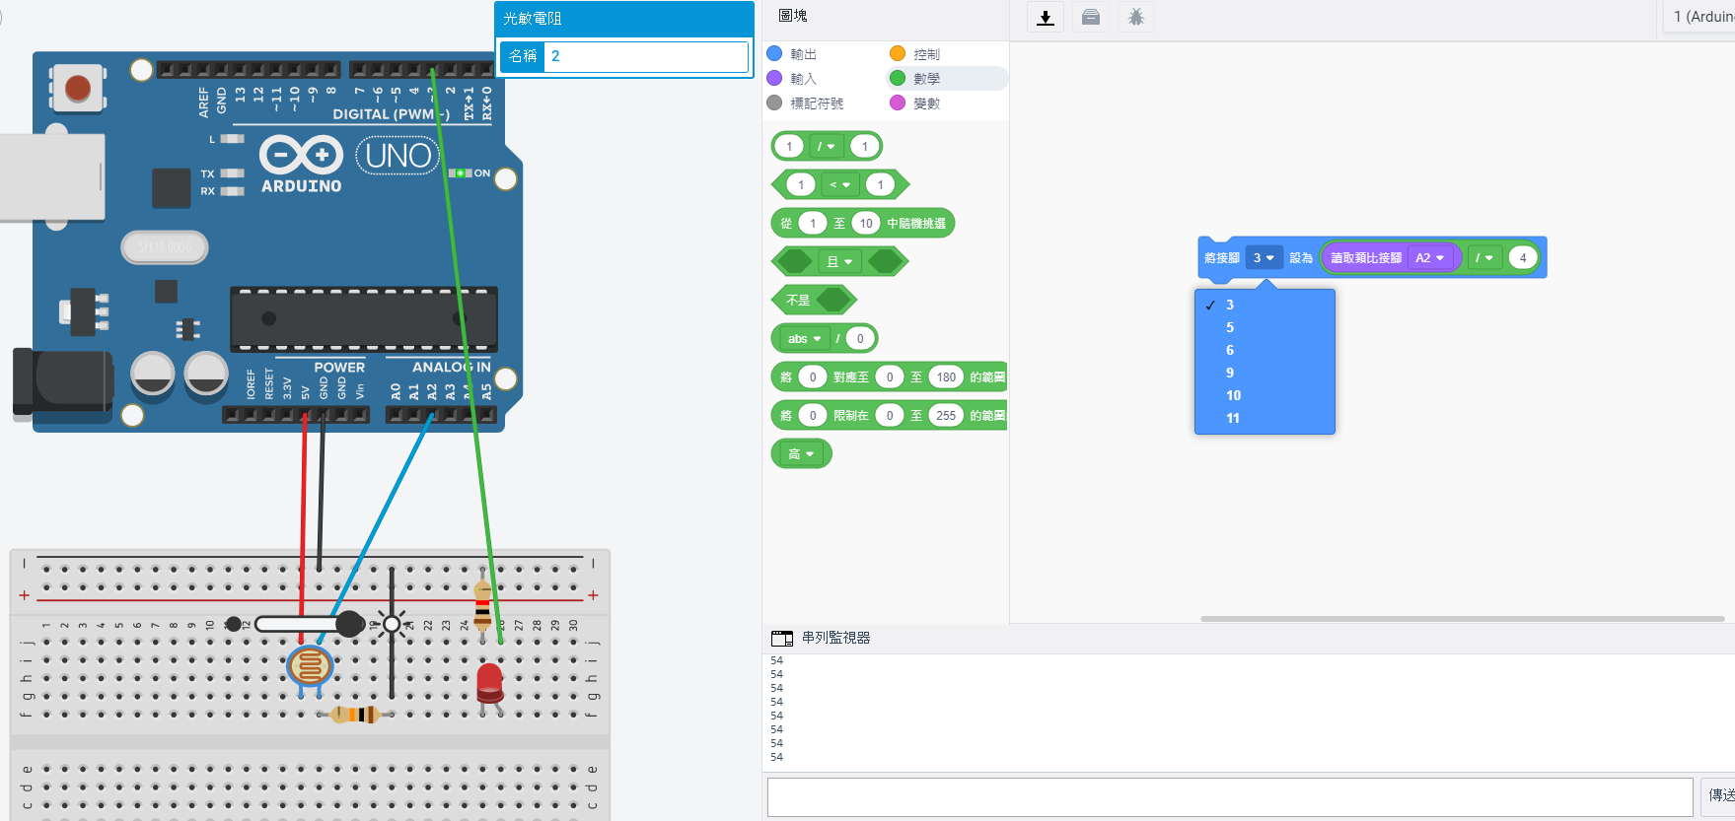Screen dimensions: 1735x821
Task: Select the 變數 variables block category
Action: [925, 103]
